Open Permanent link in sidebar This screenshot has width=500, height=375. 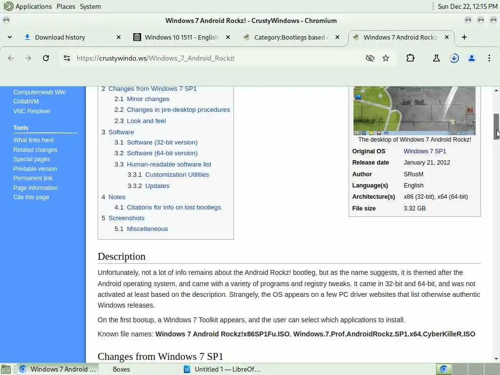(x=33, y=178)
